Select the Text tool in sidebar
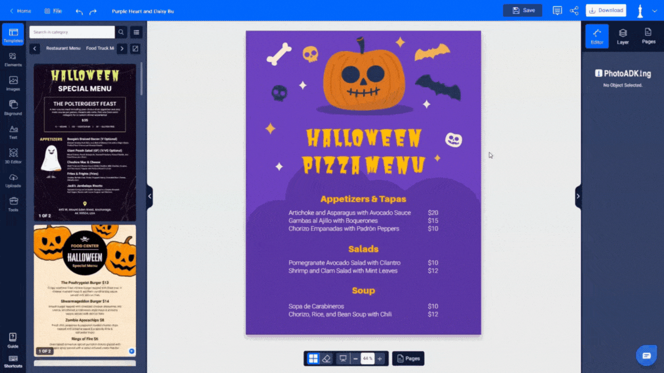Image resolution: width=664 pixels, height=373 pixels. [x=13, y=132]
